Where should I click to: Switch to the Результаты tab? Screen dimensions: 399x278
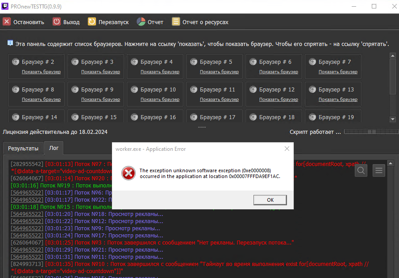[x=23, y=149]
